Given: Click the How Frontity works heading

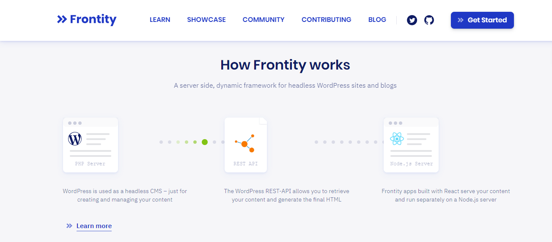Looking at the screenshot, I should [x=285, y=65].
